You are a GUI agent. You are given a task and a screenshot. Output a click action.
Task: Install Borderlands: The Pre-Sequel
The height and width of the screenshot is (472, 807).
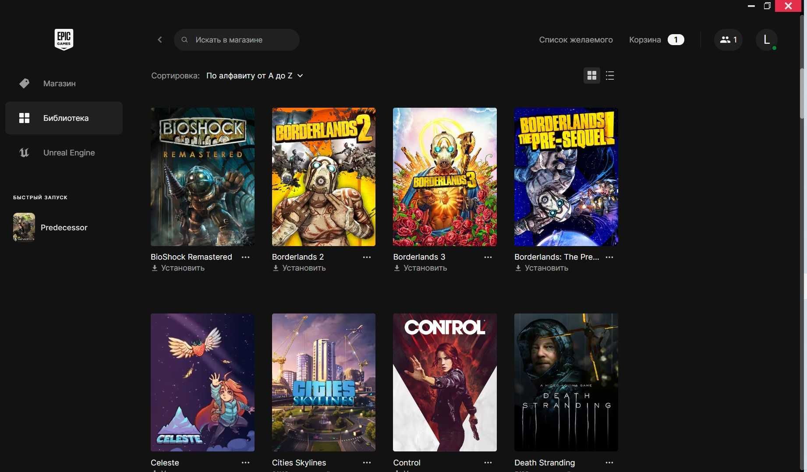[542, 268]
